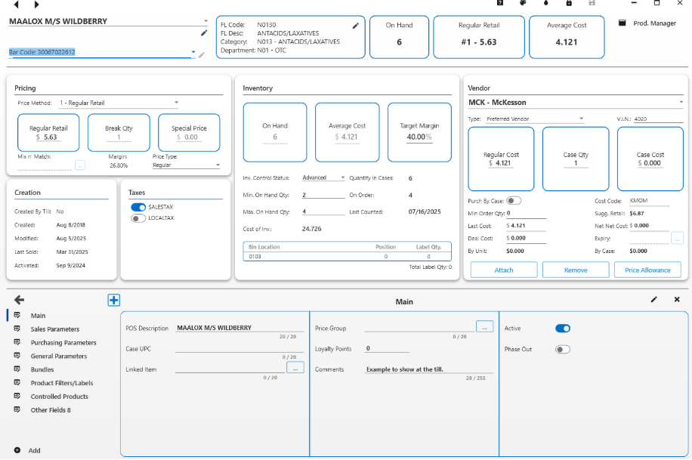Screen dimensions: 692x460
Task: Open the color palette theme icon
Action: click(x=523, y=3)
